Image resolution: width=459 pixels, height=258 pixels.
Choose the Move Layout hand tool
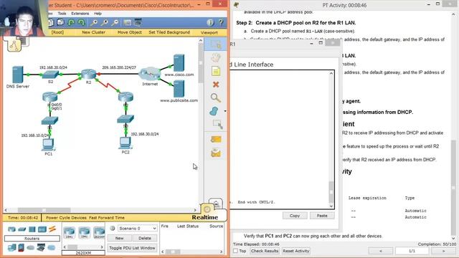[216, 57]
